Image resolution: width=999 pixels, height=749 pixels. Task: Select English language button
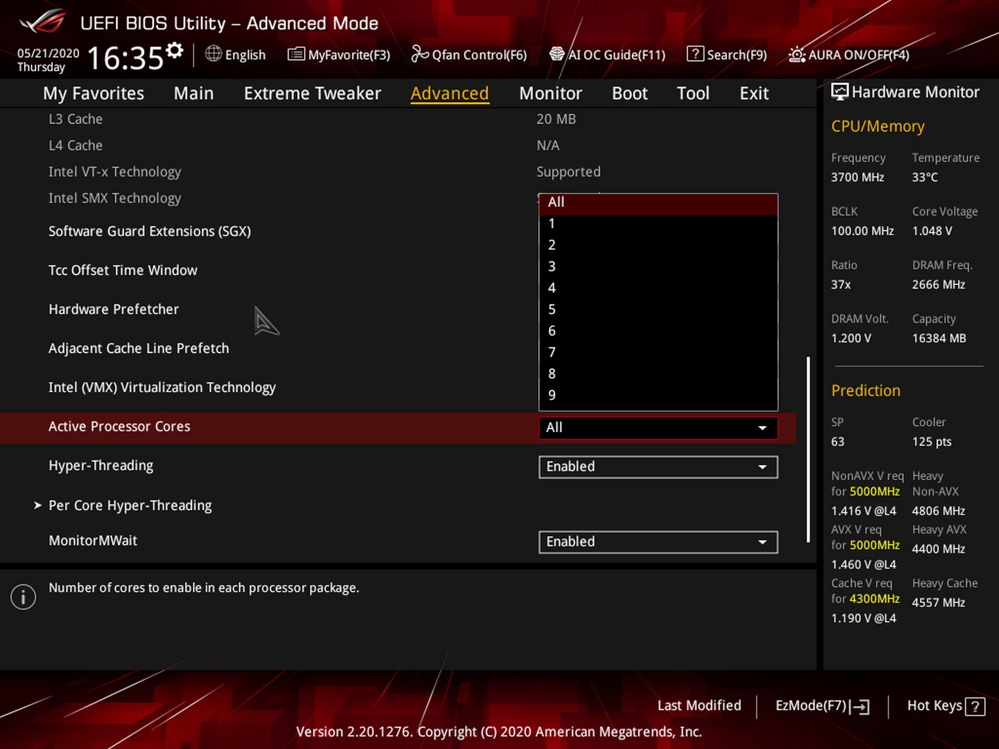coord(236,54)
